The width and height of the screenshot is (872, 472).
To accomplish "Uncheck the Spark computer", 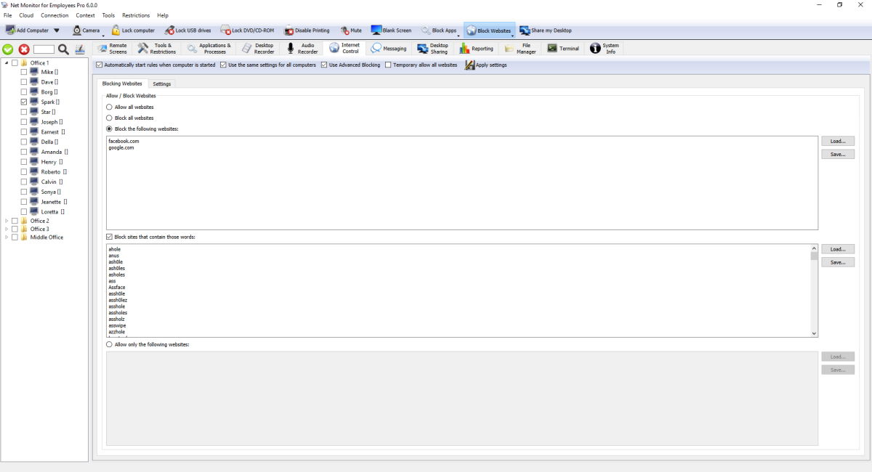I will tap(23, 102).
